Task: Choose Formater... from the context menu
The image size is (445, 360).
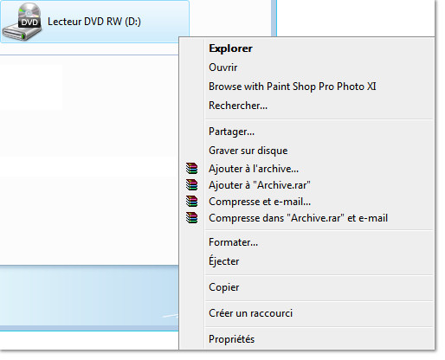Action: [x=233, y=242]
